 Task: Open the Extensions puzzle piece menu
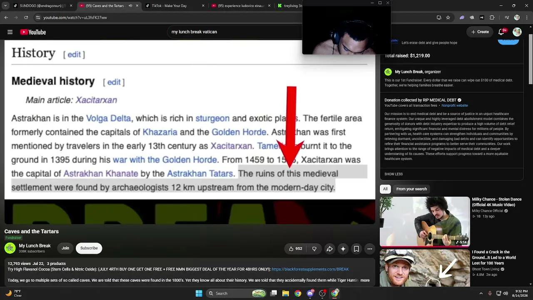pyautogui.click(x=492, y=17)
